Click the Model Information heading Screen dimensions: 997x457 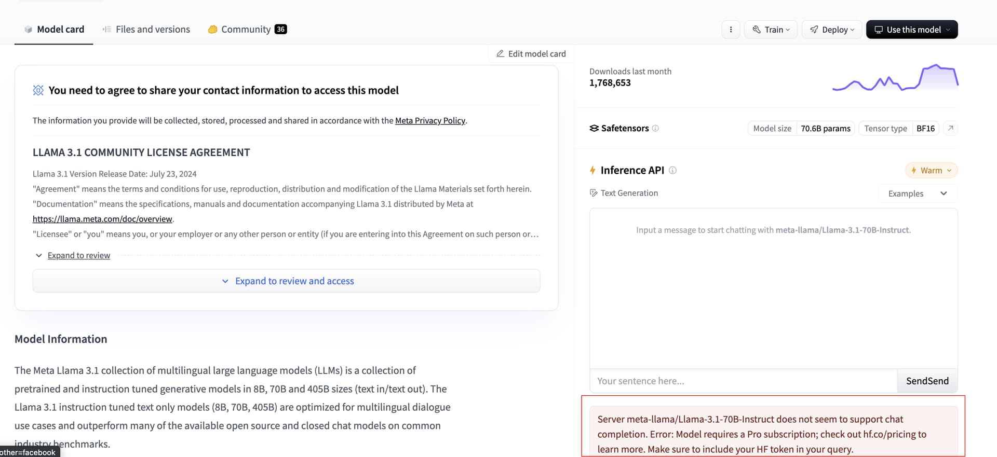point(61,339)
